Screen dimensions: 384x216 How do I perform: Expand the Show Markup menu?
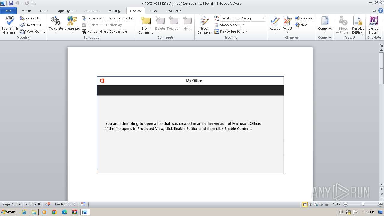230,25
